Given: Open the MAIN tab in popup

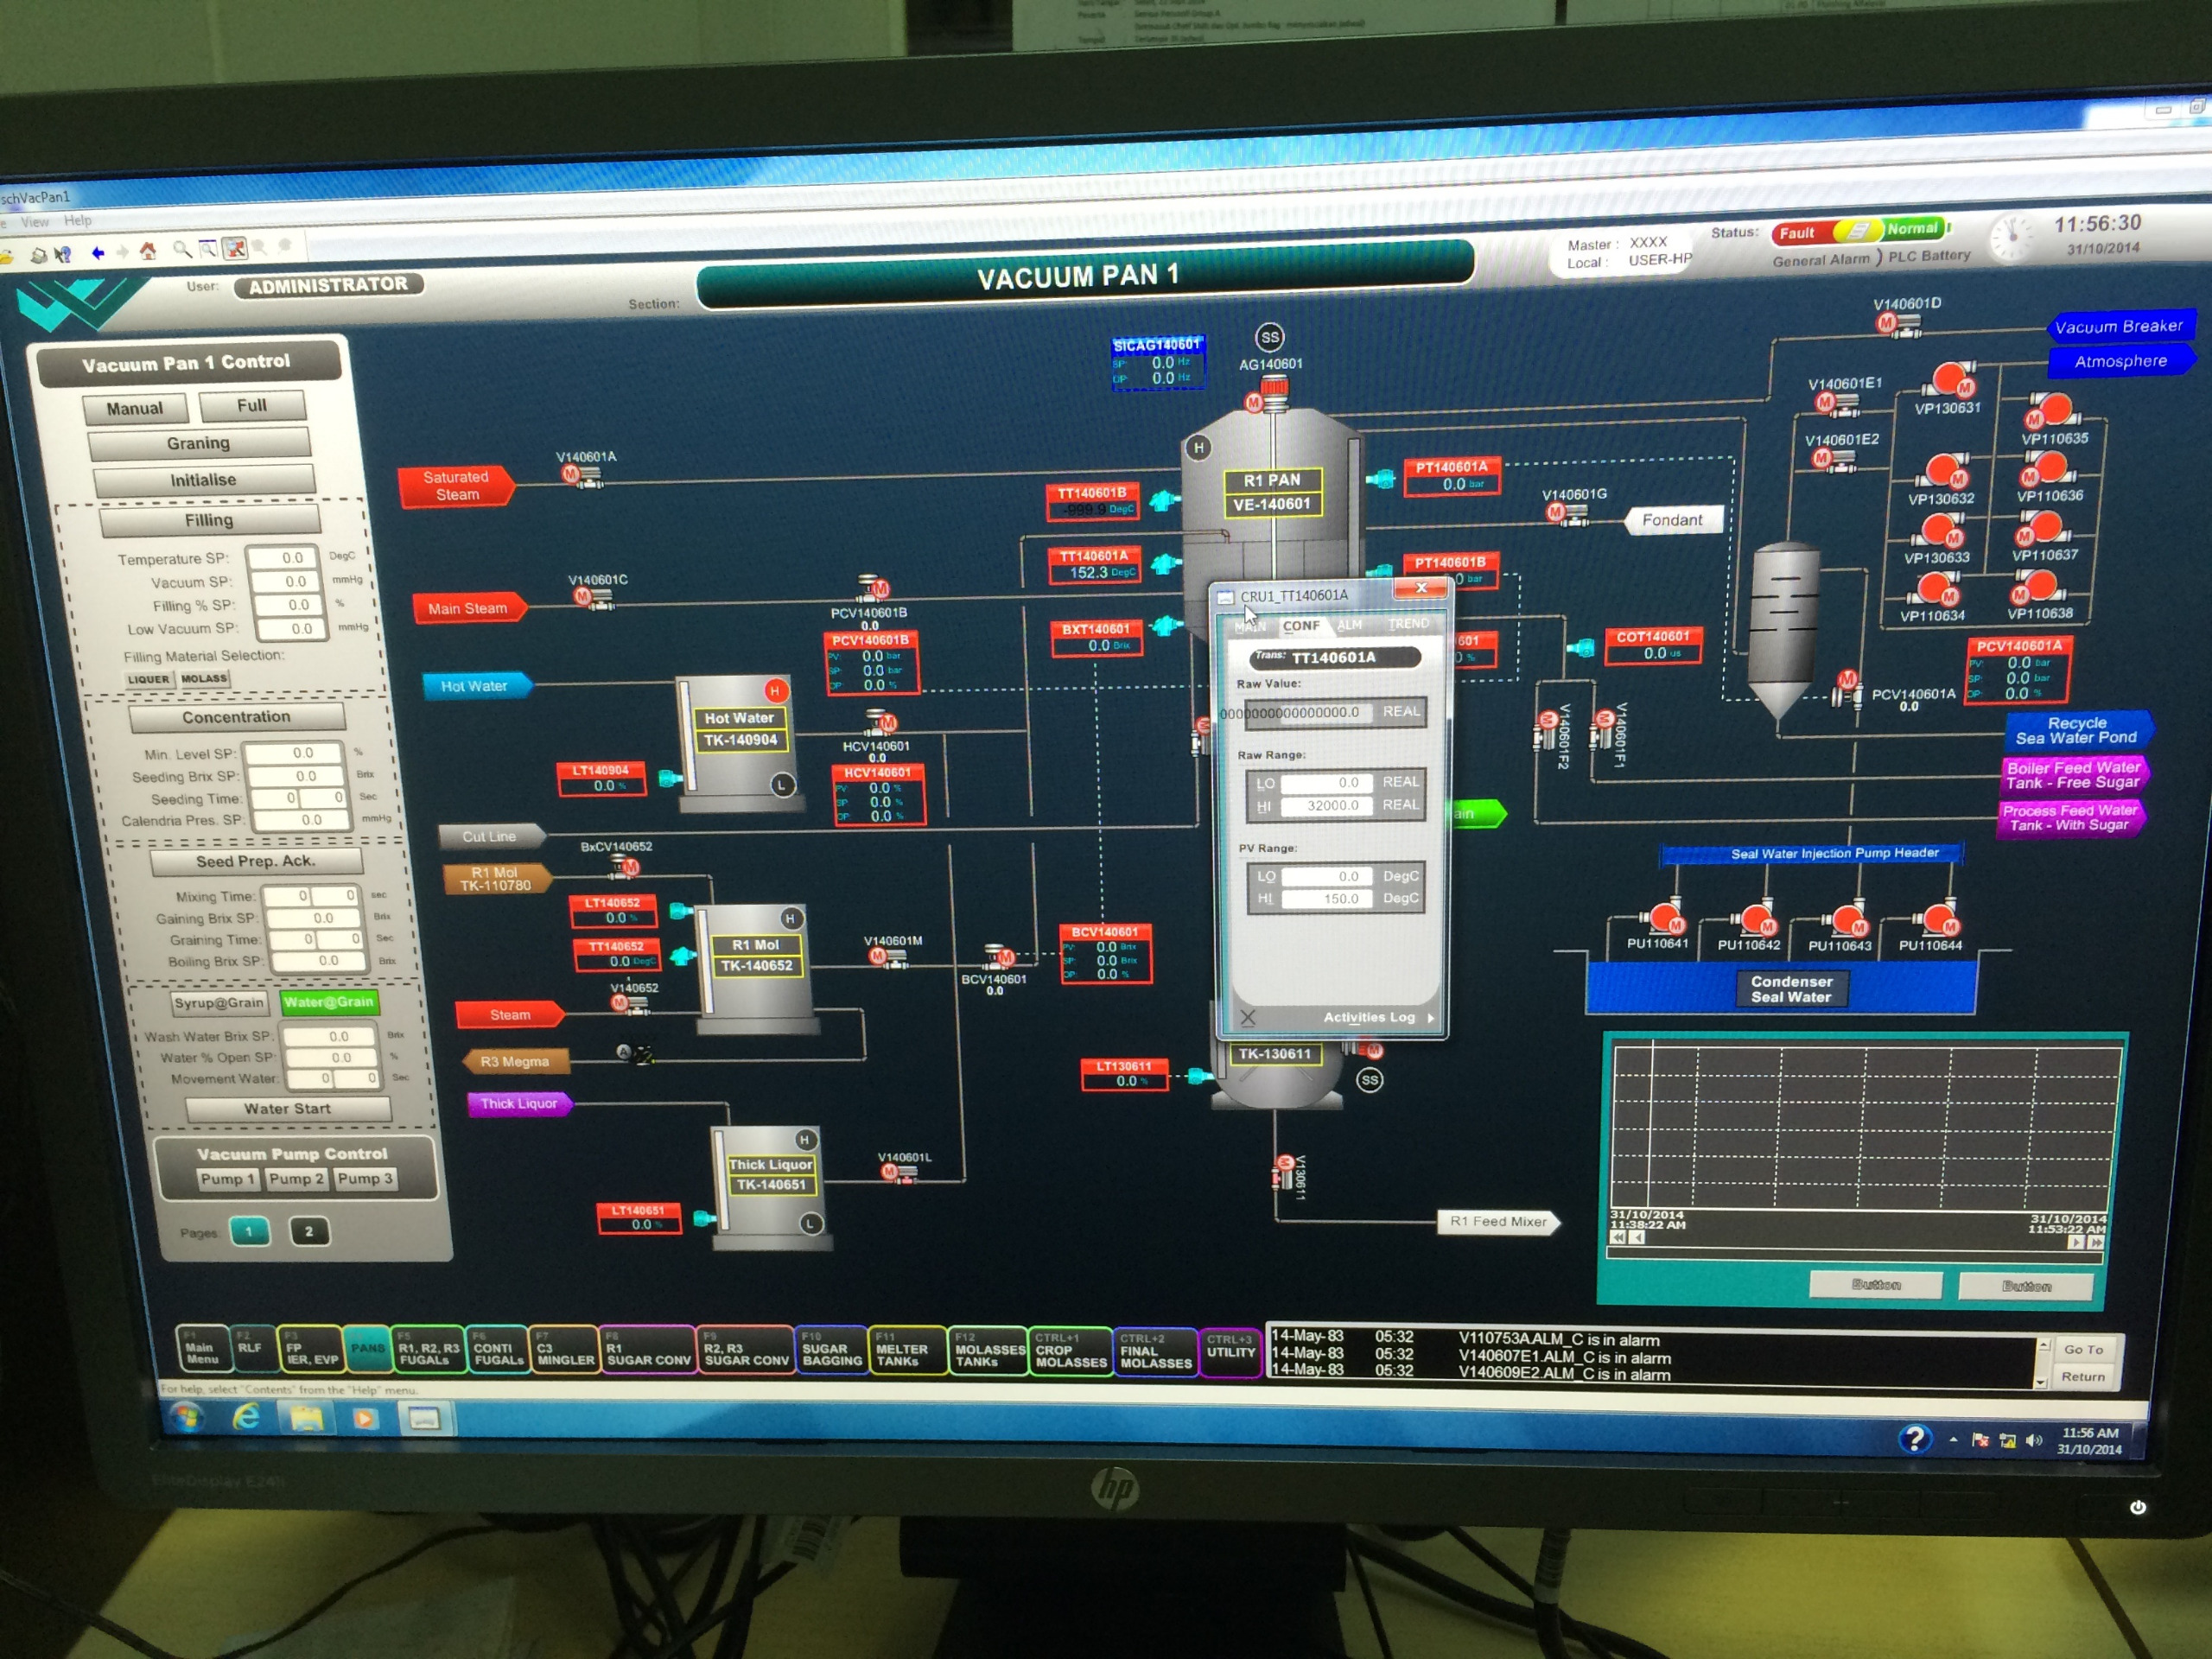Looking at the screenshot, I should tap(1250, 627).
